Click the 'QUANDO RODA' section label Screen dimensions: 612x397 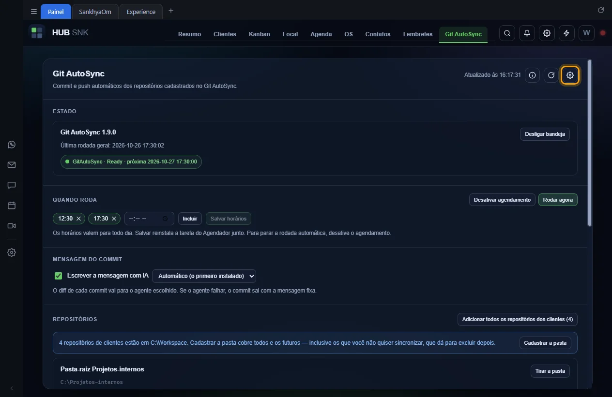point(75,200)
